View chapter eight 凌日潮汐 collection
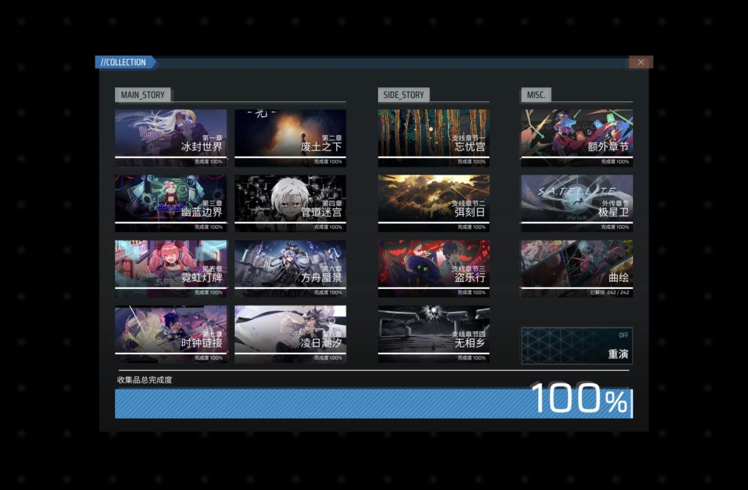This screenshot has height=490, width=748. pyautogui.click(x=290, y=334)
